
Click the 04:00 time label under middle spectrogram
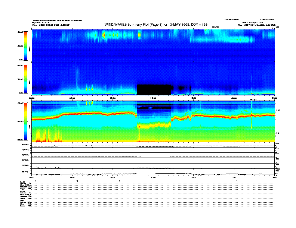[x=72, y=98]
